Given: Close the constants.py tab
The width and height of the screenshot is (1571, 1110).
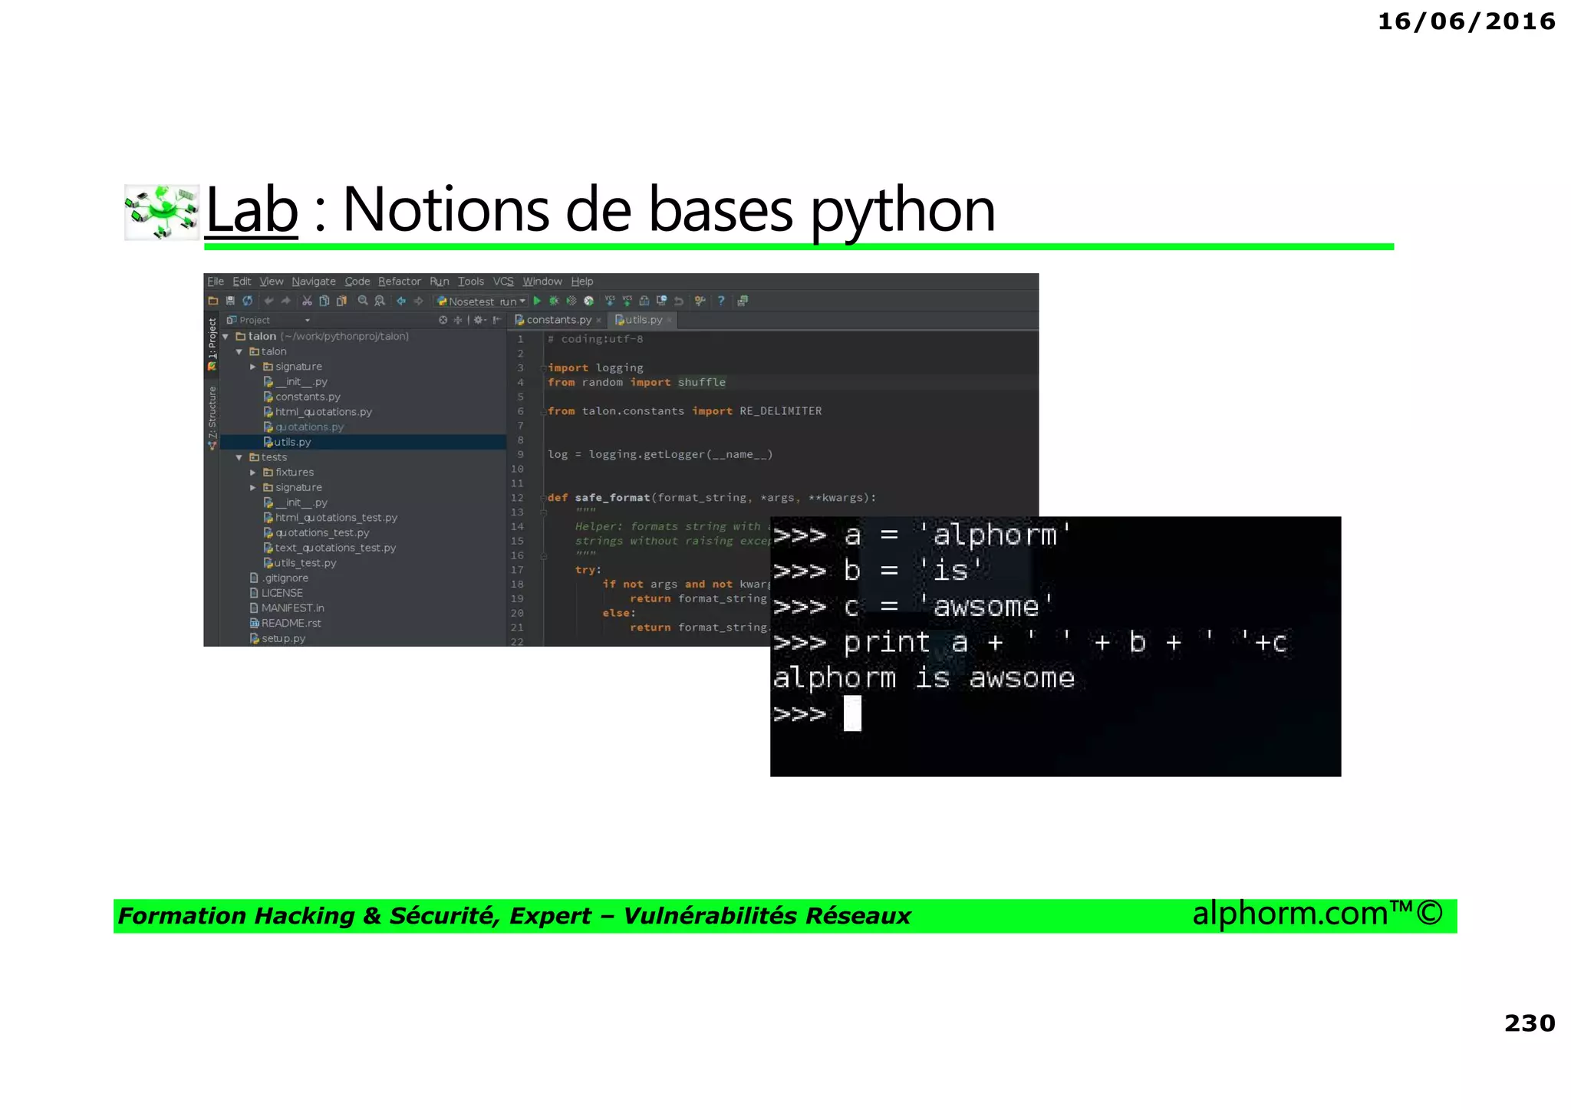Looking at the screenshot, I should [x=598, y=321].
